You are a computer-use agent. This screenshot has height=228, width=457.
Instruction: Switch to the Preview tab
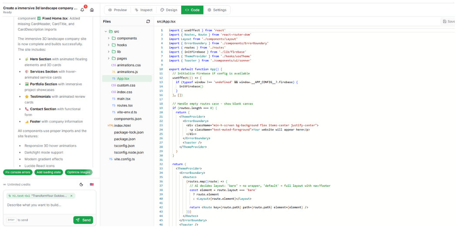click(118, 10)
